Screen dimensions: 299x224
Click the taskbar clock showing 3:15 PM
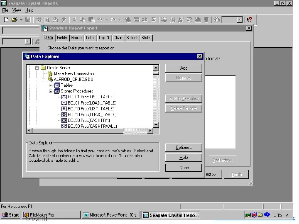[x=281, y=215]
